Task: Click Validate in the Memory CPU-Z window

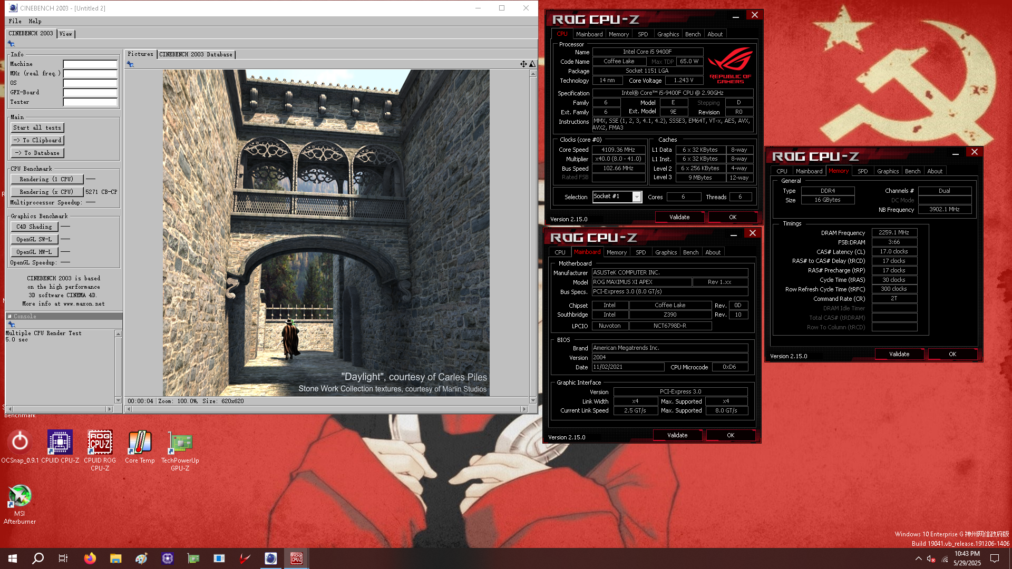Action: coord(899,354)
